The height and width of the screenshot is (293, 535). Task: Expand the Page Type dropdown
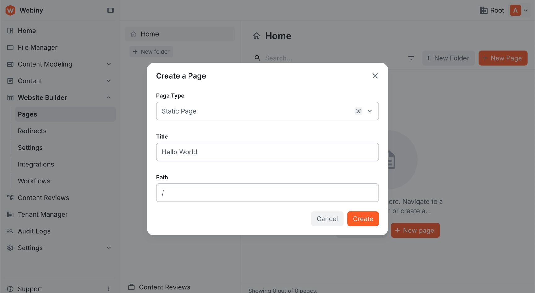370,111
